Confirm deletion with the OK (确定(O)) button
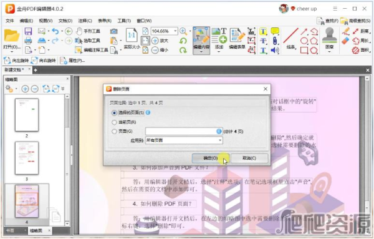 point(211,158)
